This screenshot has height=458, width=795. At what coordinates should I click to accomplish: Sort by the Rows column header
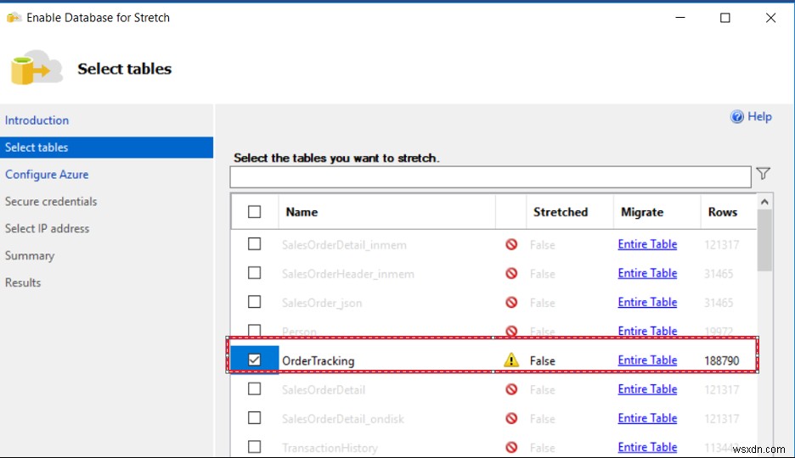point(723,212)
